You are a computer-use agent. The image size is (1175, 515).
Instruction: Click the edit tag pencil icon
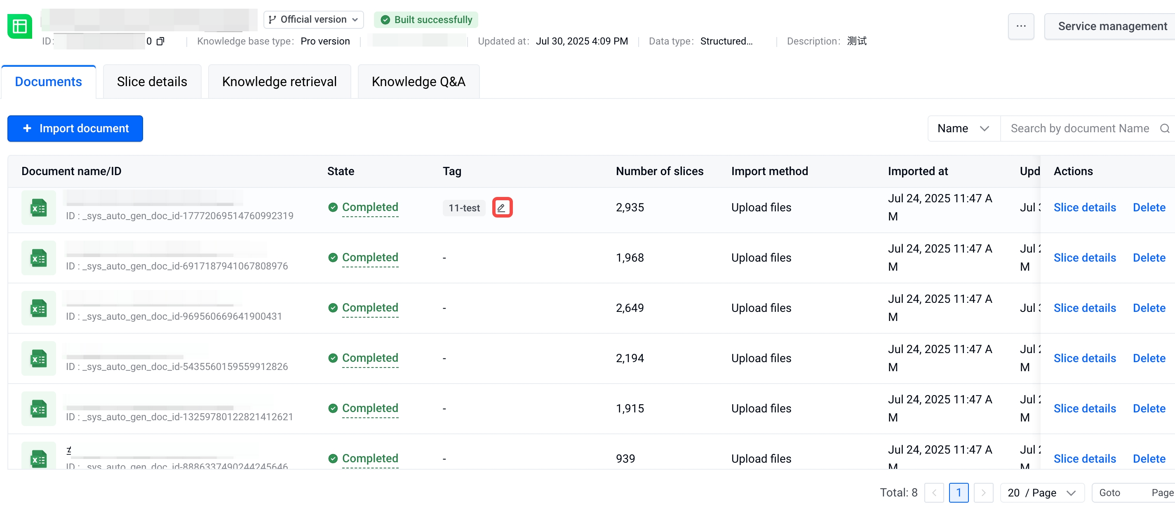[502, 208]
